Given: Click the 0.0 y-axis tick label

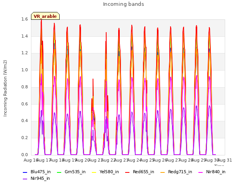Looking at the screenshot, I should [x=24, y=155].
